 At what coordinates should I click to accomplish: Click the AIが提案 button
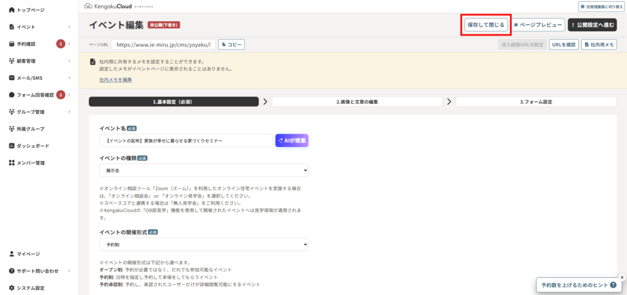point(291,141)
